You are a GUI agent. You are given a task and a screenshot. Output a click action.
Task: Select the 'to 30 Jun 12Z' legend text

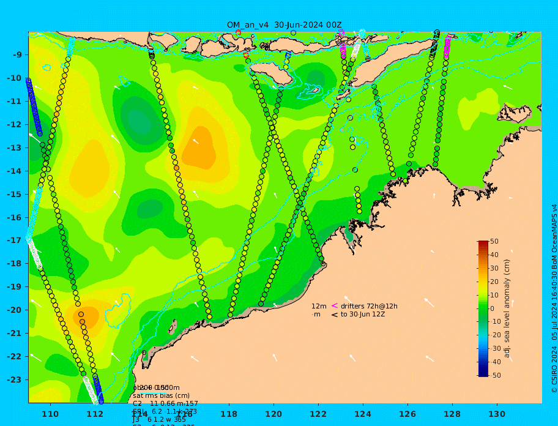tap(363, 314)
